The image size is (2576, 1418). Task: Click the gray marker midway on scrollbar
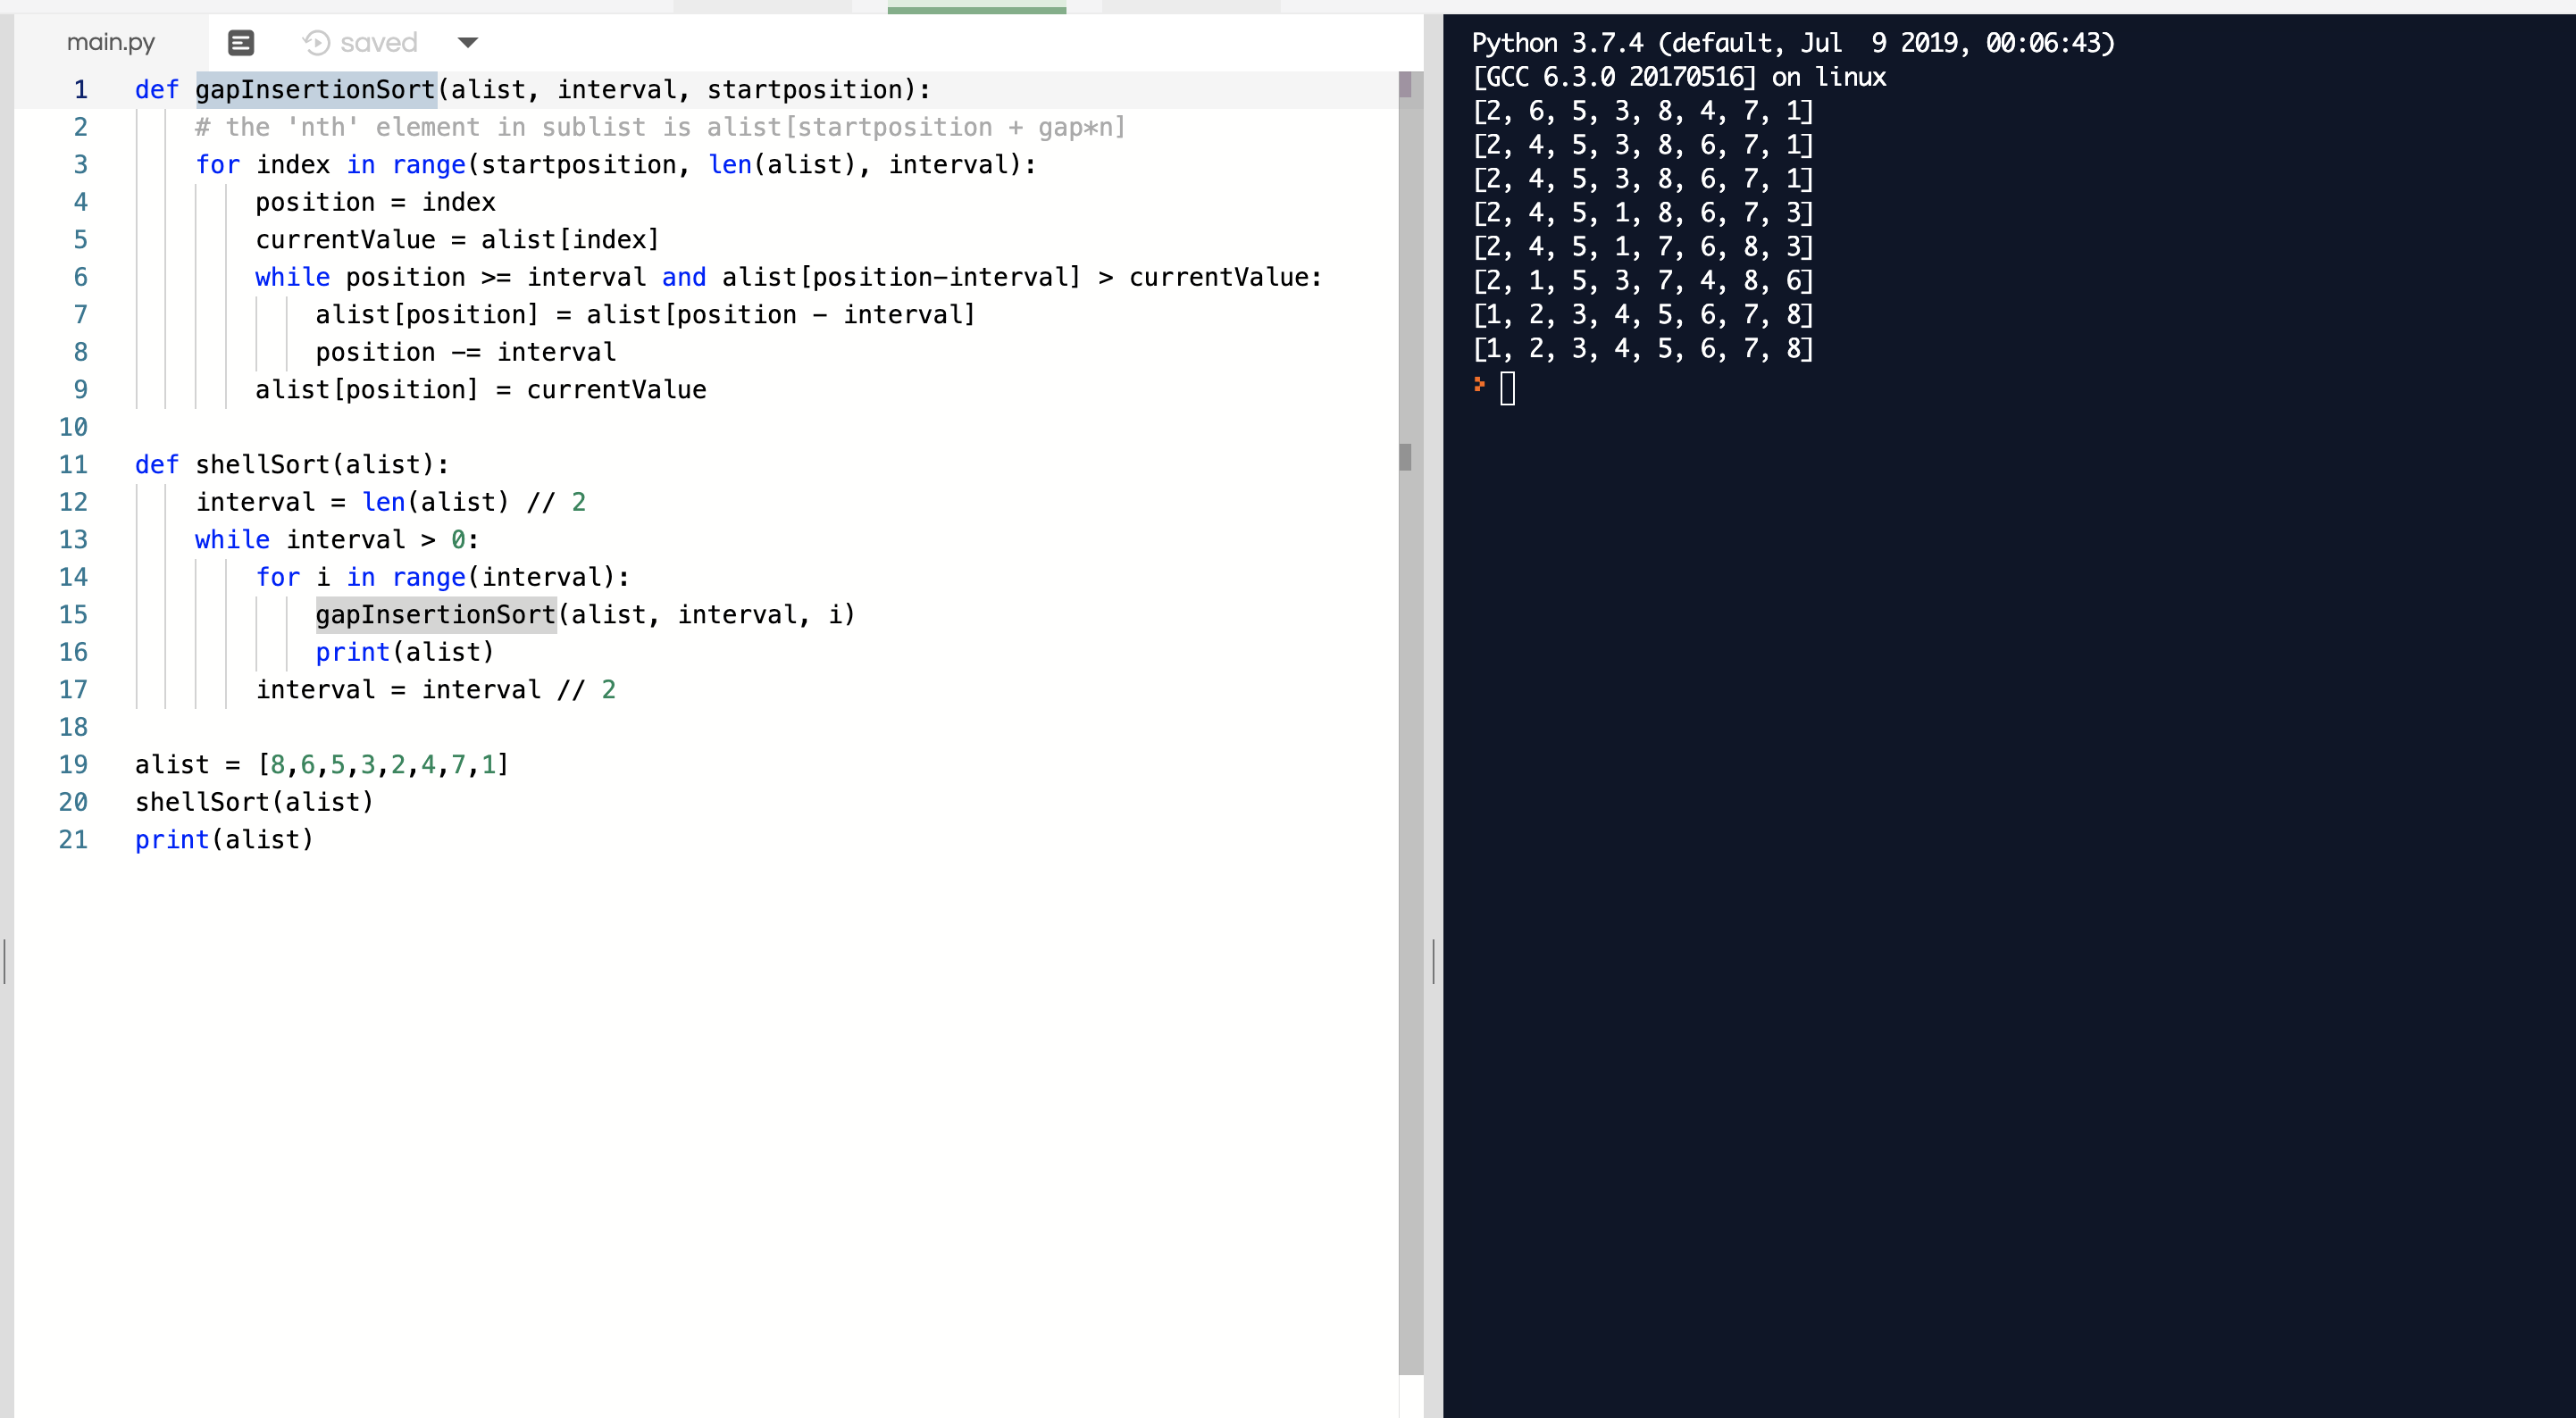pyautogui.click(x=1405, y=457)
